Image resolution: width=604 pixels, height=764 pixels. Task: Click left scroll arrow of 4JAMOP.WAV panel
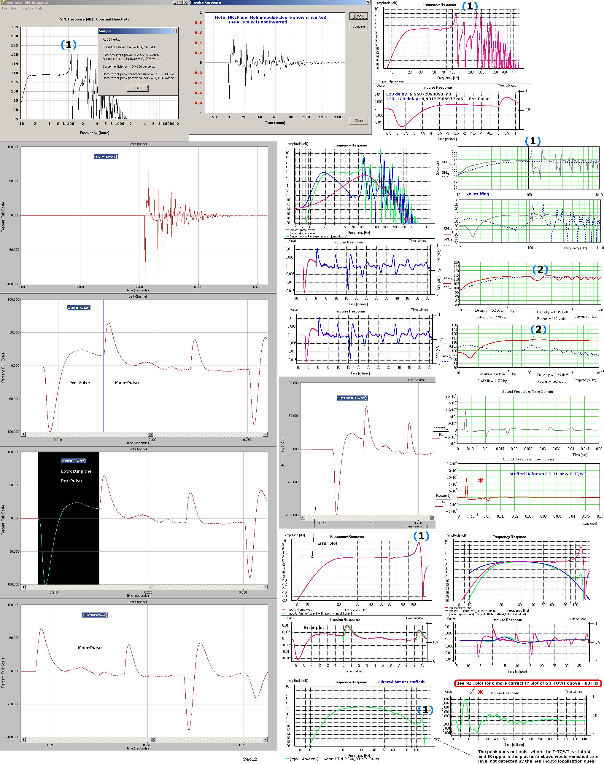pos(24,587)
